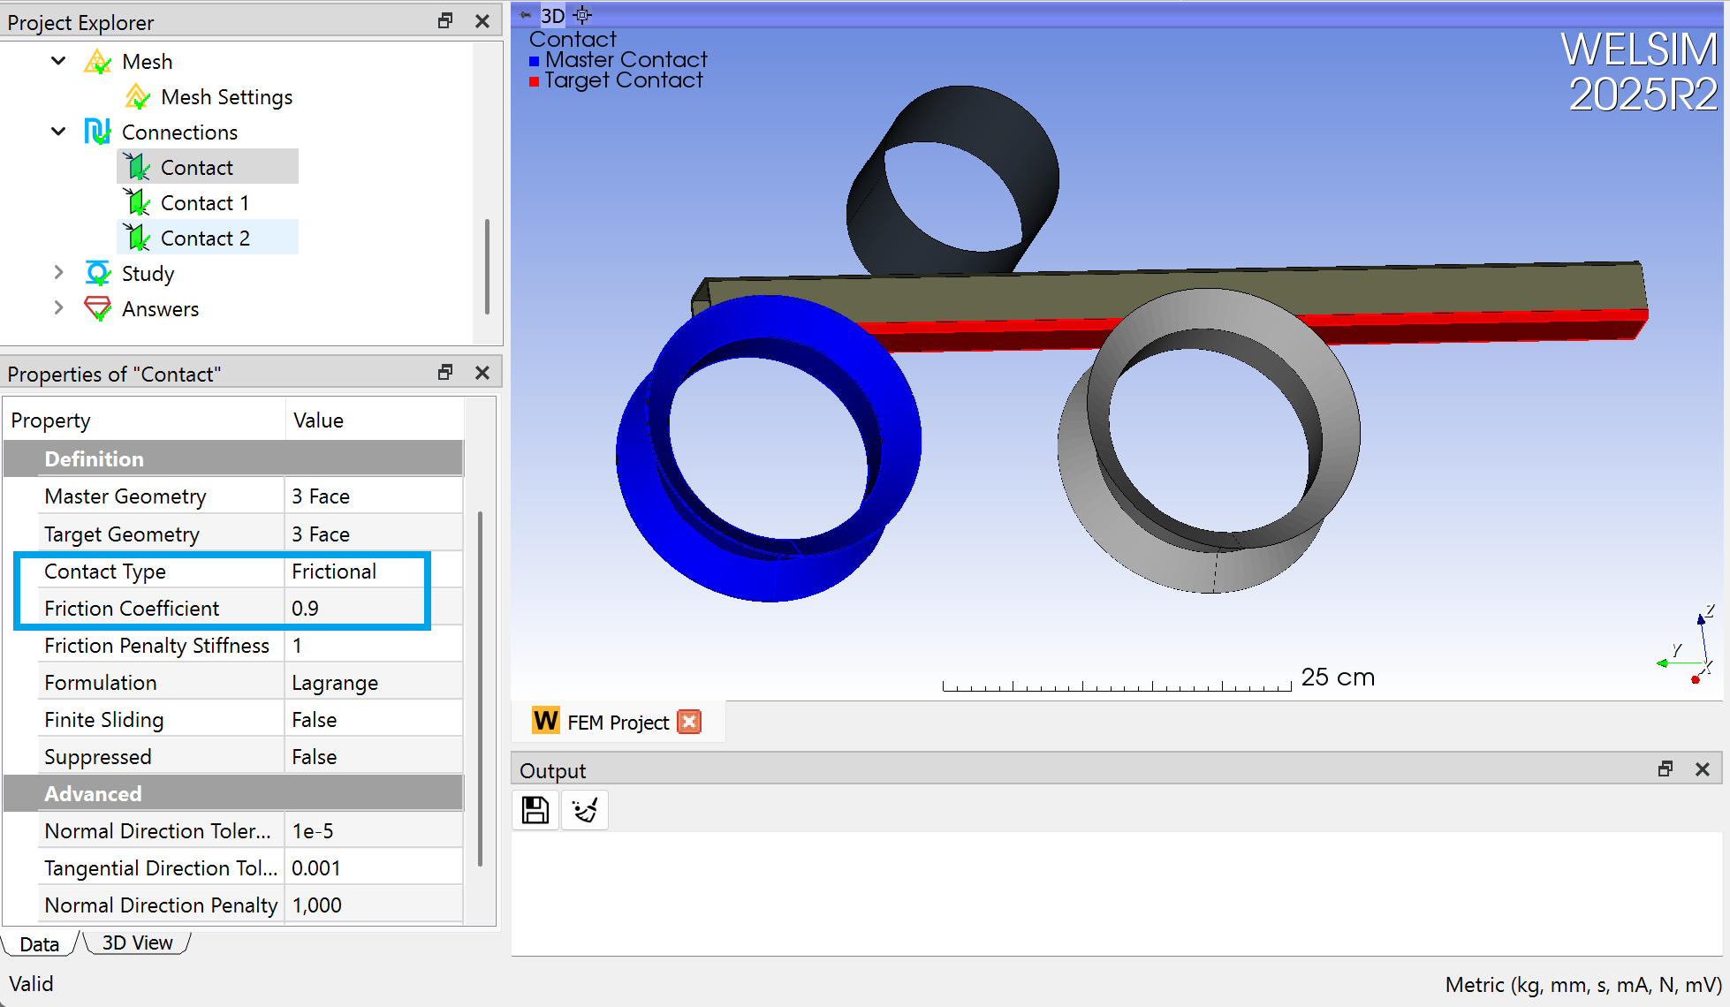Screen dimensions: 1730x1007
Task: Select Contact 2 in Connections
Action: [206, 238]
